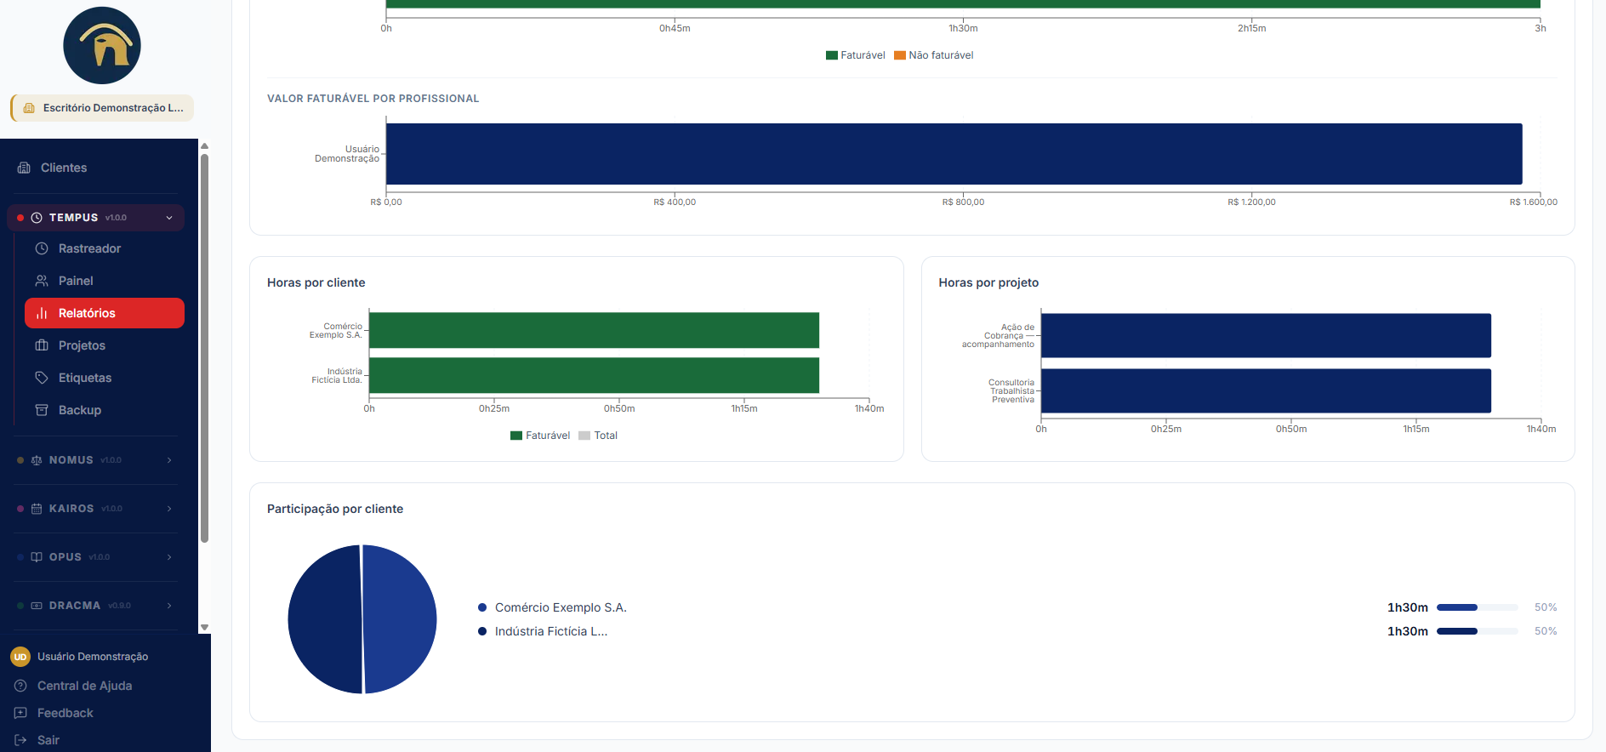Click the Relatórios bar chart icon
Screen dimensions: 1606x752
(42, 313)
